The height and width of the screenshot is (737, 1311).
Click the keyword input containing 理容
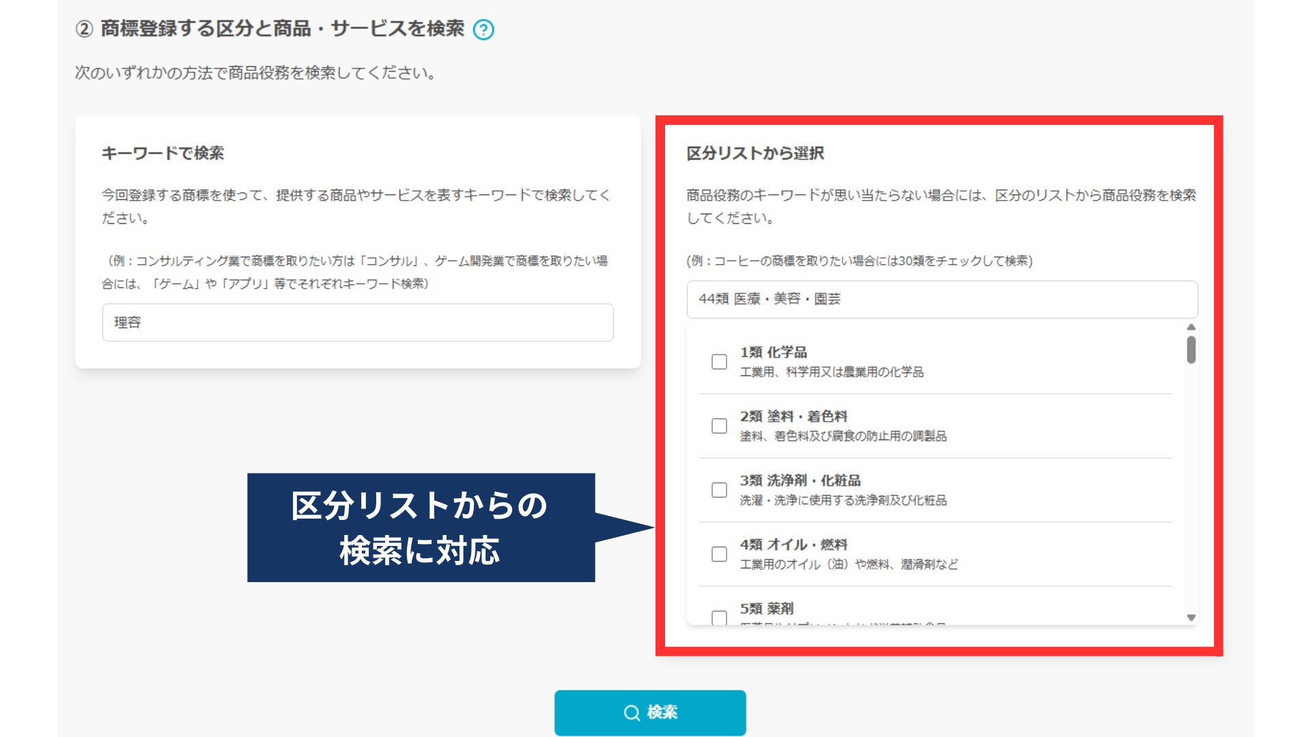pos(357,323)
